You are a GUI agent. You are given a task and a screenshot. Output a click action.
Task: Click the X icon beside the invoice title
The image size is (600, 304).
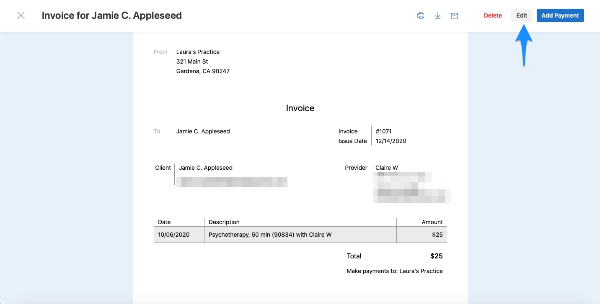21,15
